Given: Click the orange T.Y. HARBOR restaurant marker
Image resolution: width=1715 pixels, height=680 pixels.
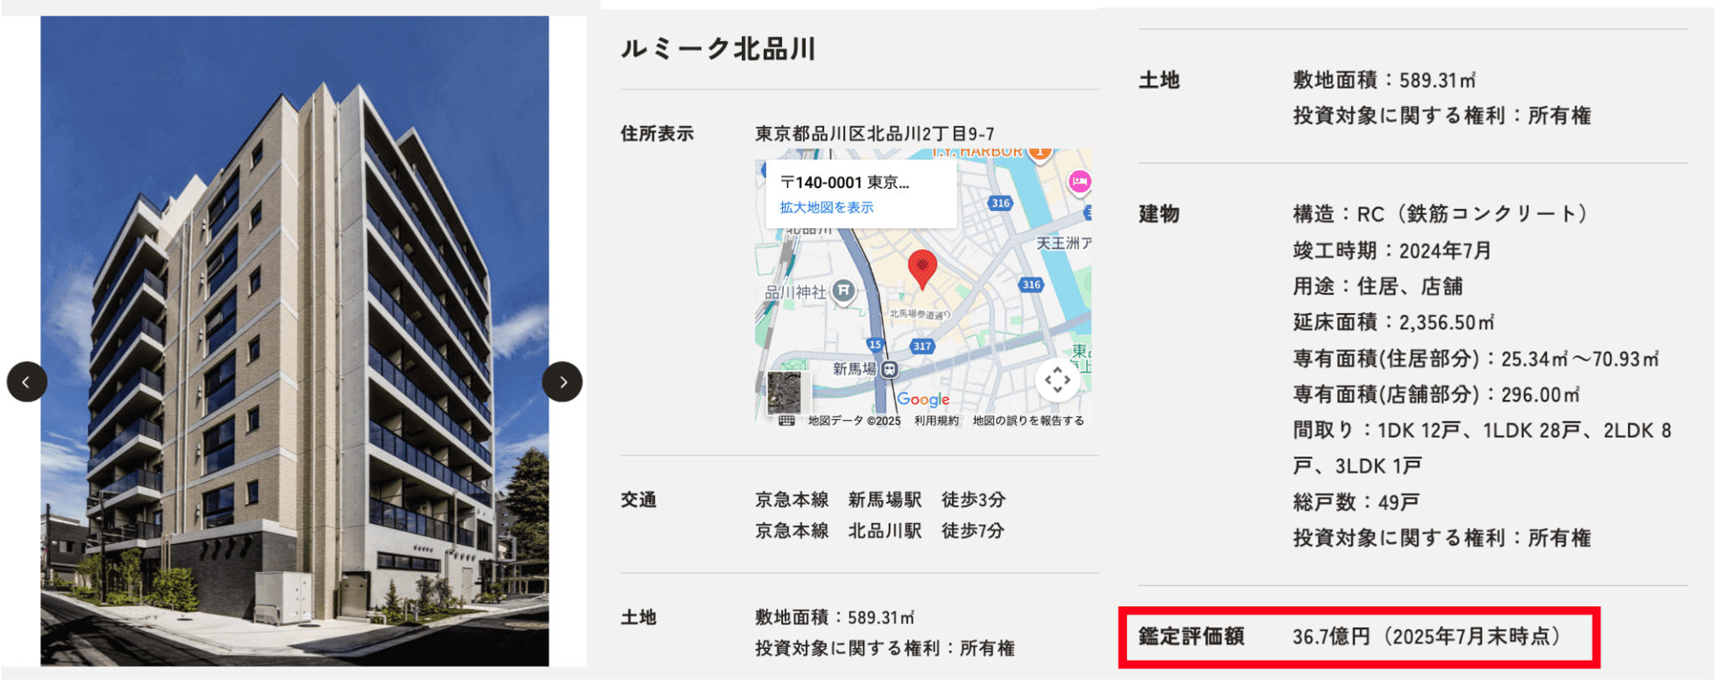Looking at the screenshot, I should click(1039, 152).
